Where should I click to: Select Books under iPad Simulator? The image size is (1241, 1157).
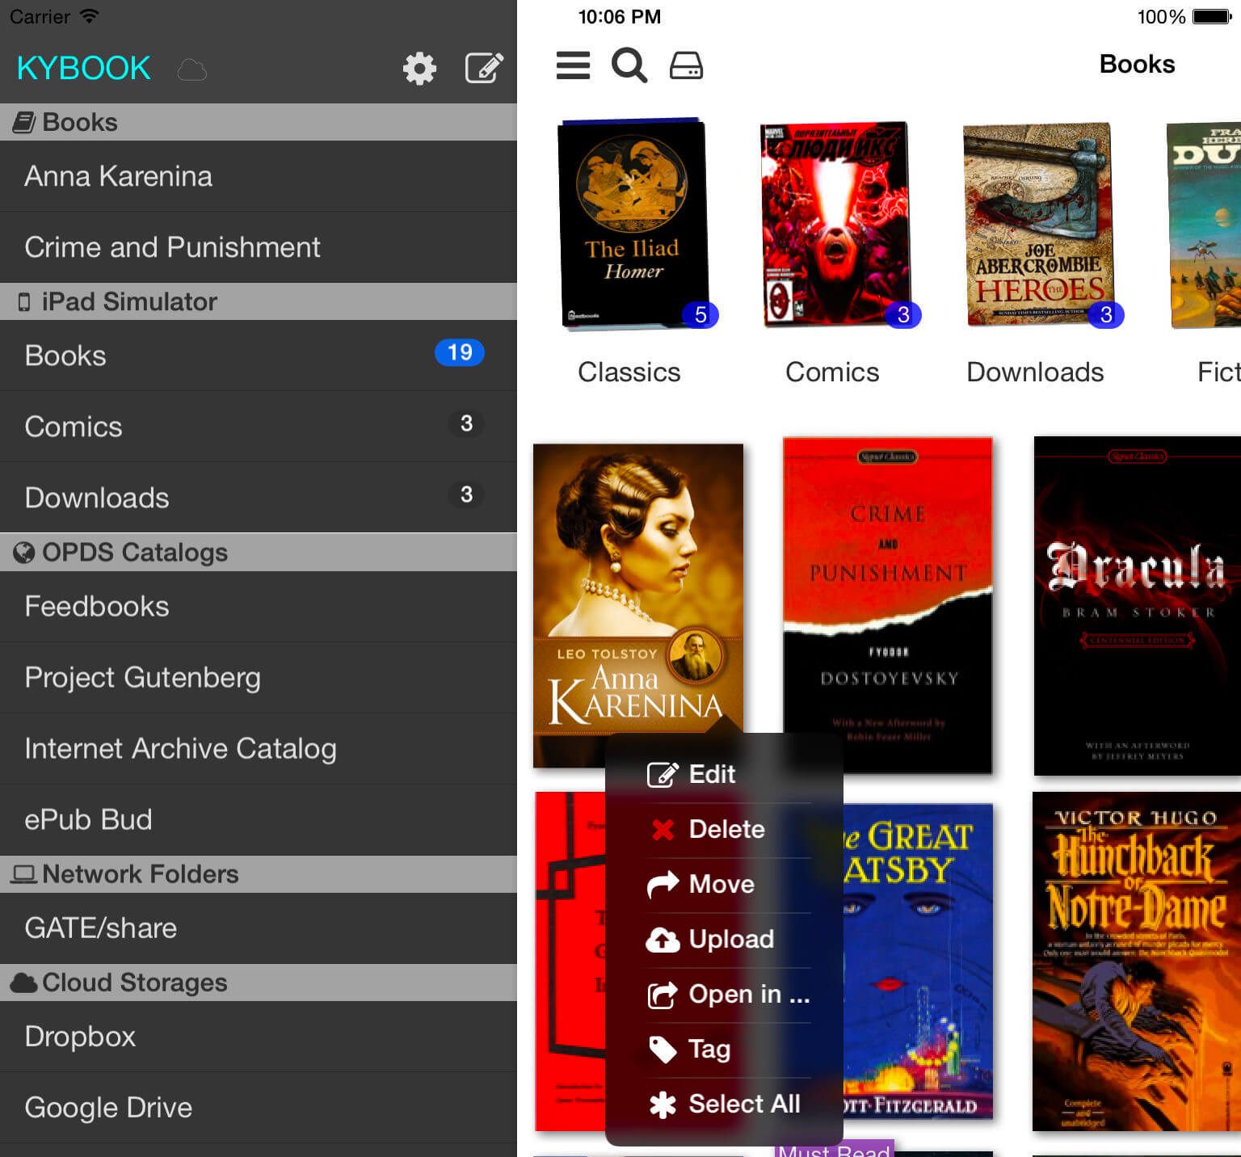259,356
